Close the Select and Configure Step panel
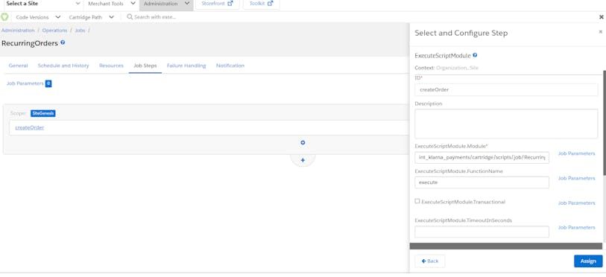606x277 pixels. click(x=601, y=32)
